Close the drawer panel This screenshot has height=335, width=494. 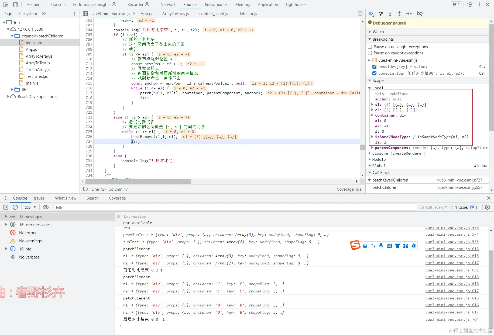[x=489, y=198]
